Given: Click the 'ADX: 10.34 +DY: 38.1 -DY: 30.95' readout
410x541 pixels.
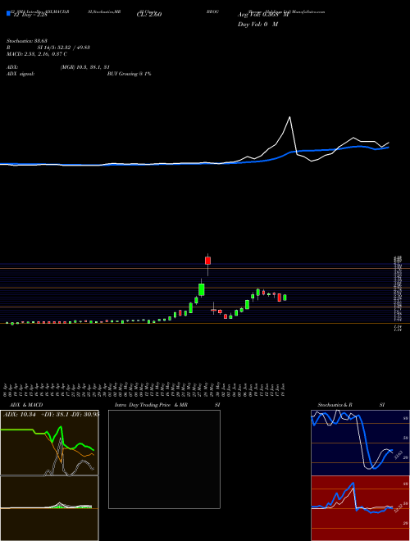Looking at the screenshot, I should pyautogui.click(x=51, y=414).
